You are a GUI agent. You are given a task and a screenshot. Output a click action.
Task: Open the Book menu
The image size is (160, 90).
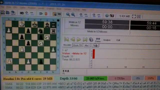(59, 9)
